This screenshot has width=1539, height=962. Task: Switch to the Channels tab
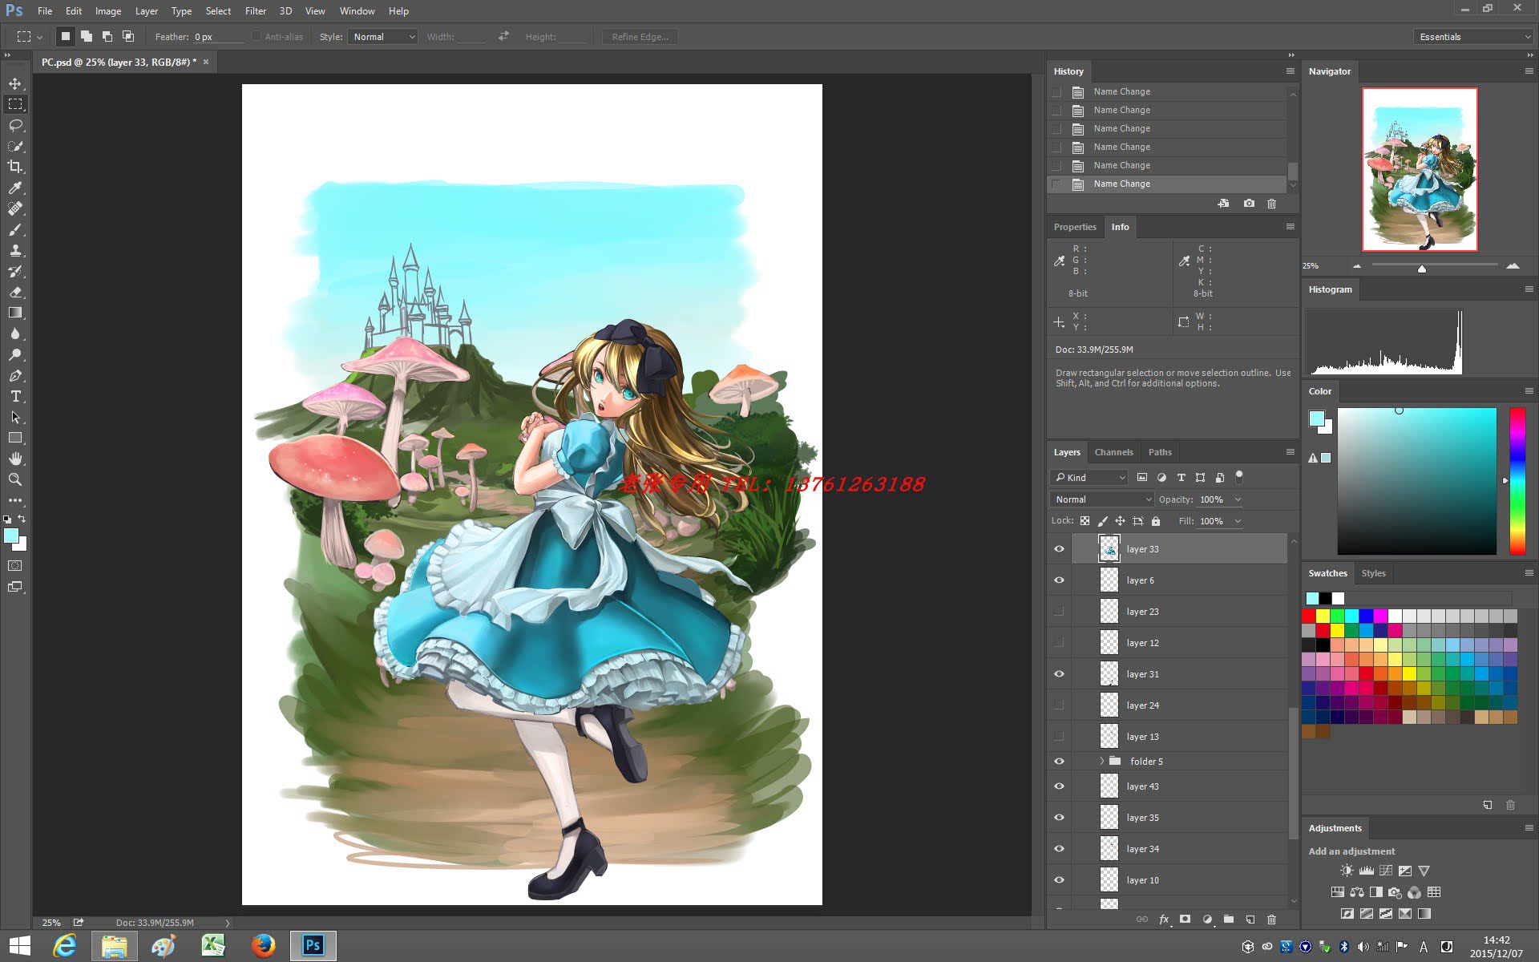pyautogui.click(x=1113, y=452)
